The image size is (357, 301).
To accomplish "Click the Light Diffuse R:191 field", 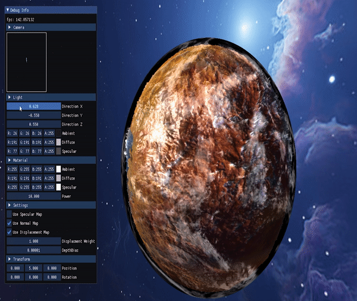I will [x=12, y=142].
